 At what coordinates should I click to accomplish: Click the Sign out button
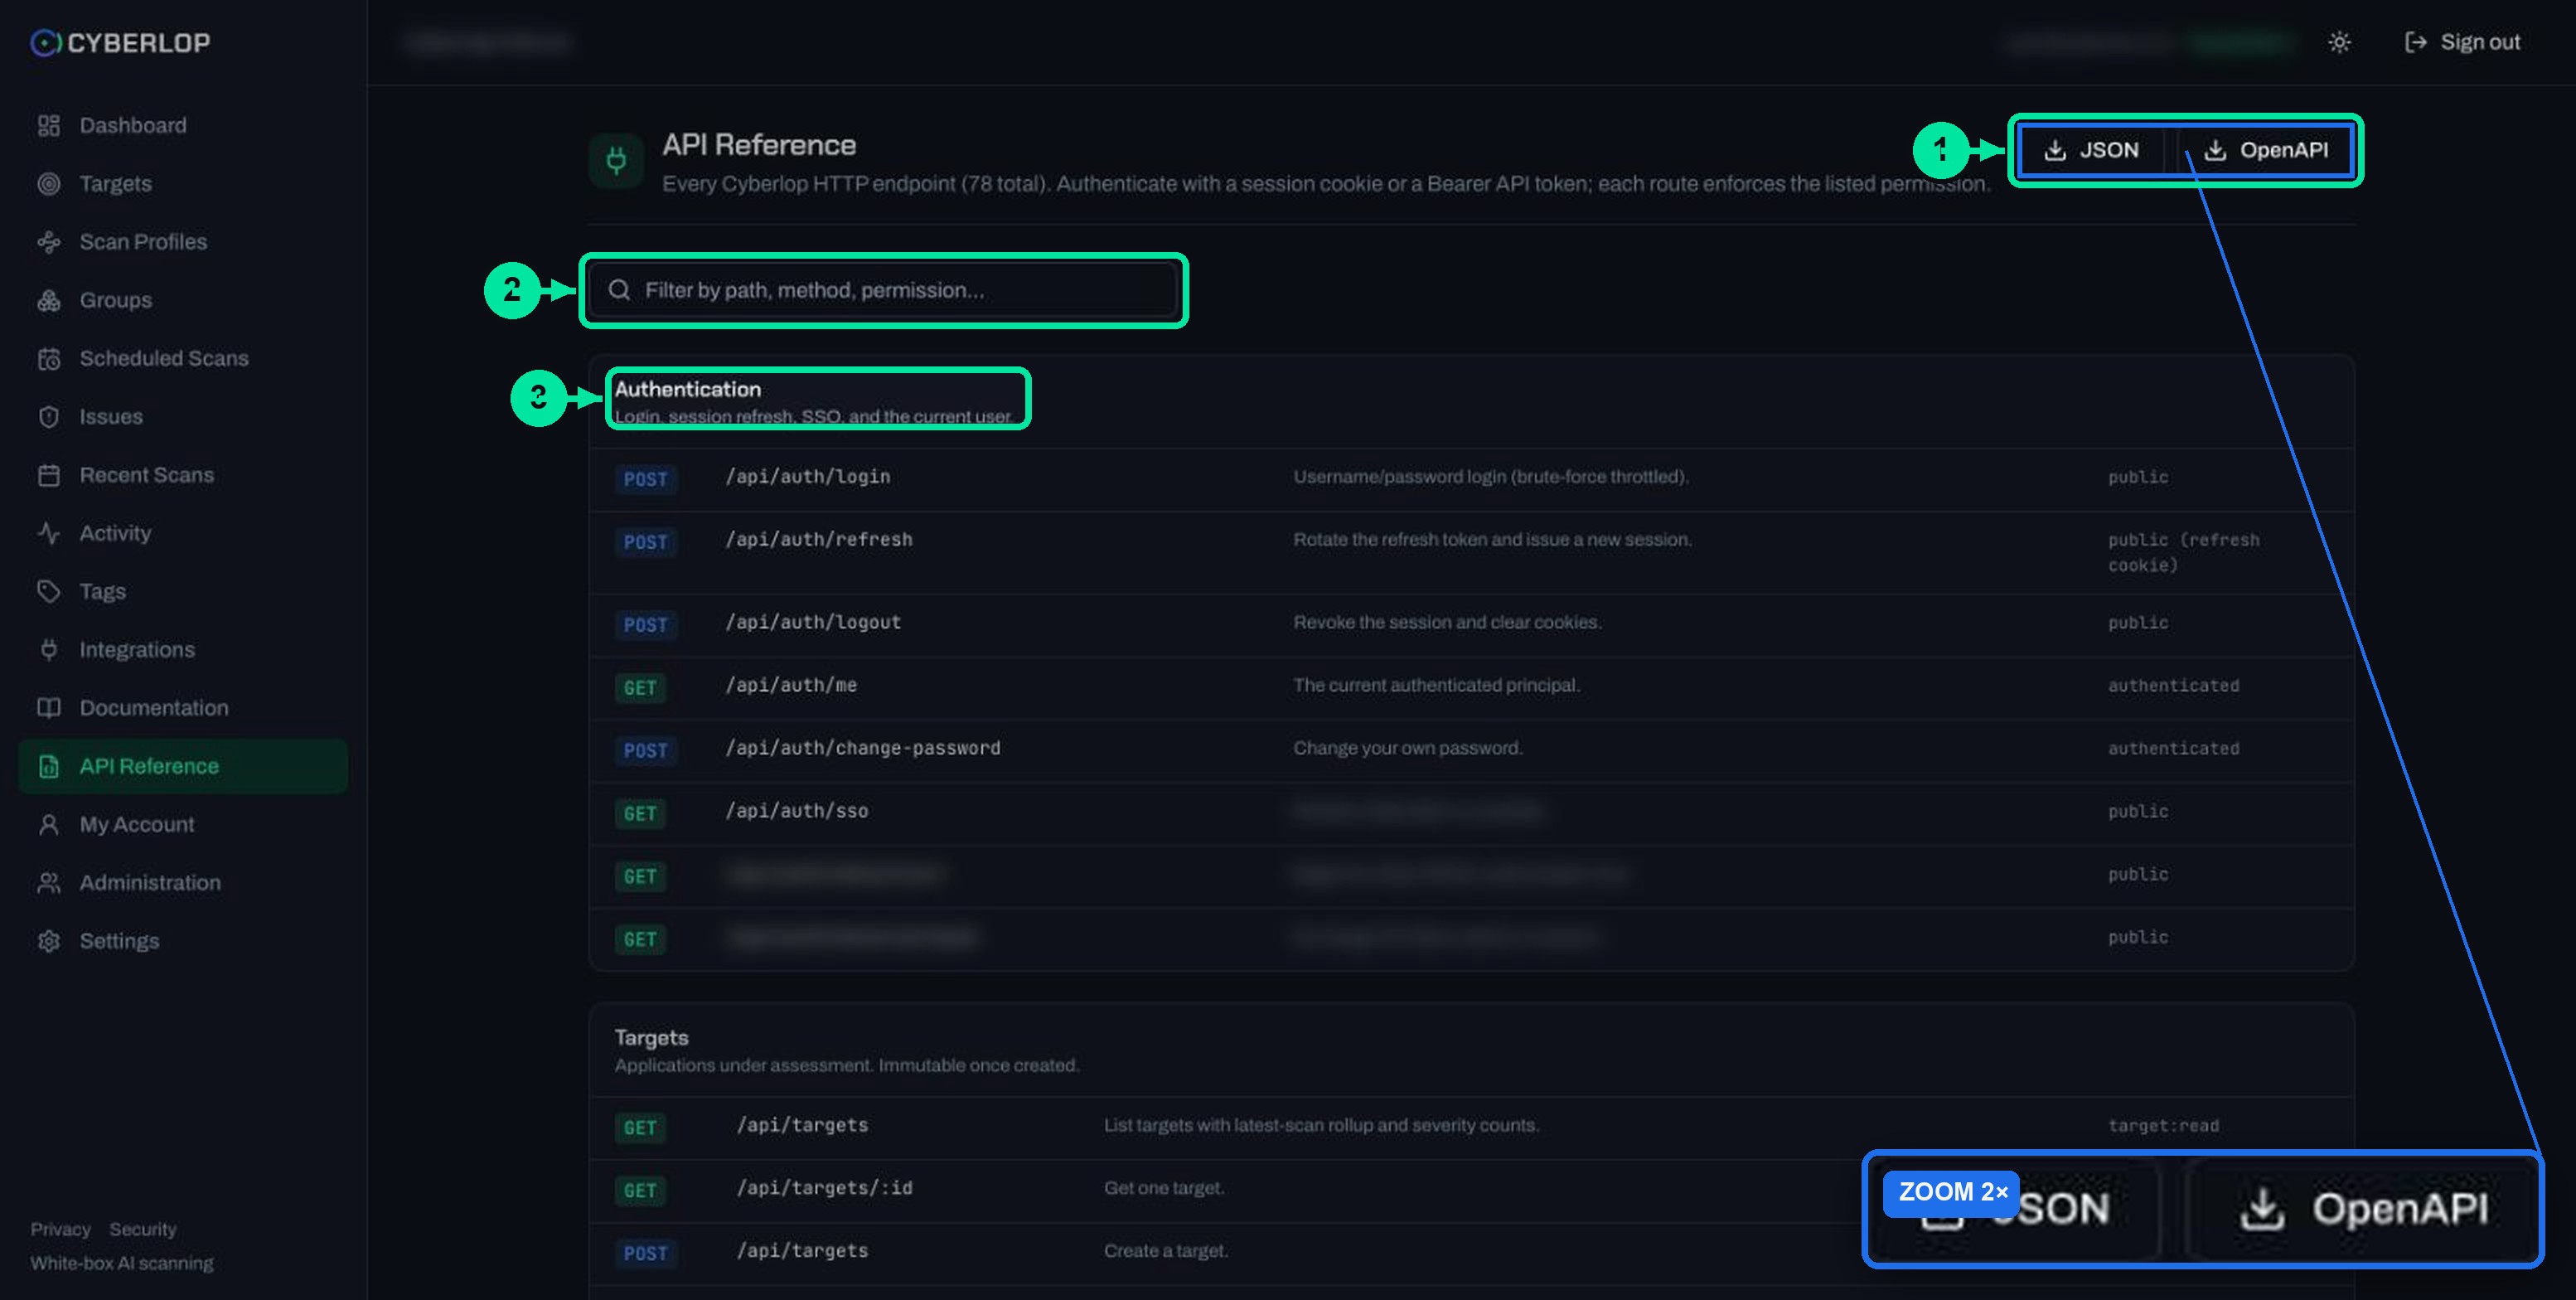(2461, 42)
